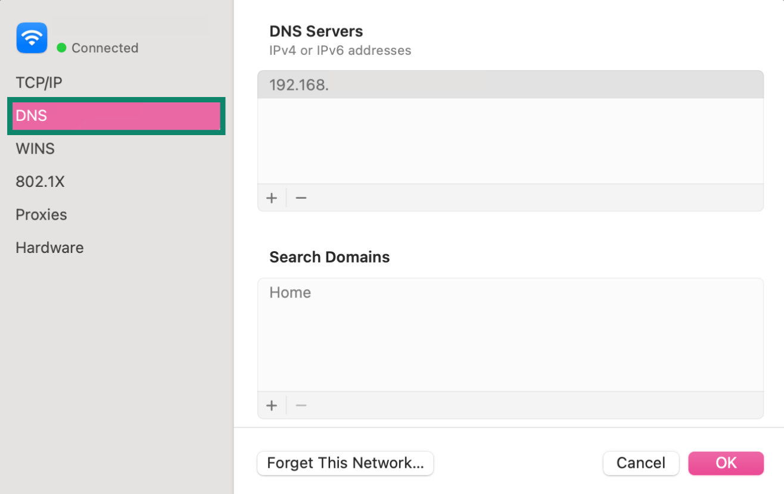The image size is (784, 494).
Task: Click the green Connected status indicator
Action: pos(60,48)
